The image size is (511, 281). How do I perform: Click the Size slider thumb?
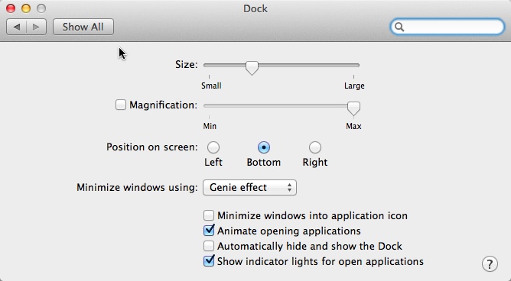coord(252,68)
